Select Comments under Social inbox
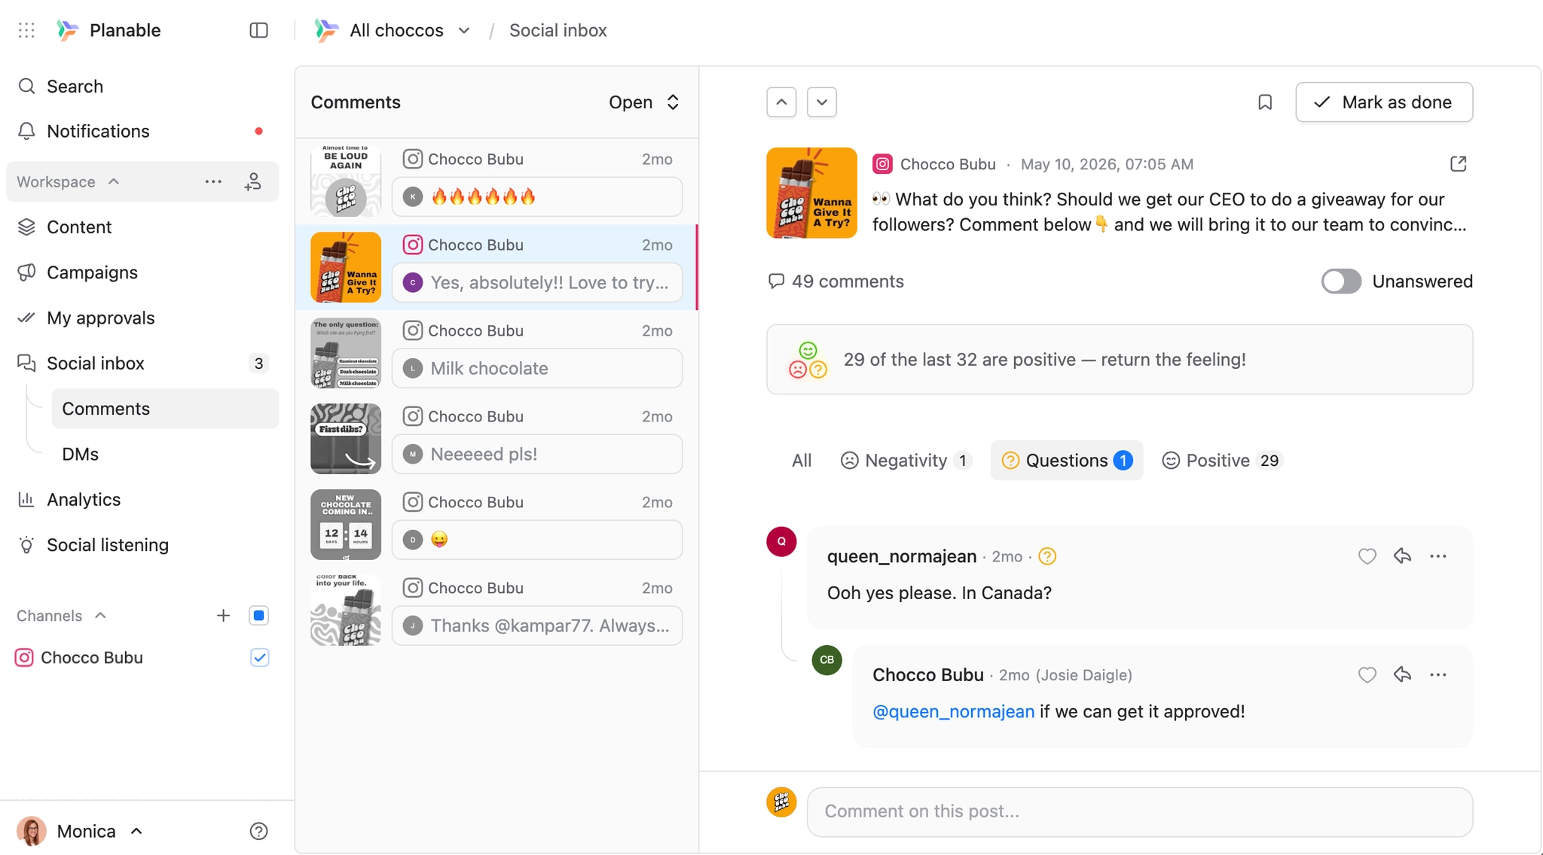The image size is (1543, 855). pyautogui.click(x=165, y=409)
